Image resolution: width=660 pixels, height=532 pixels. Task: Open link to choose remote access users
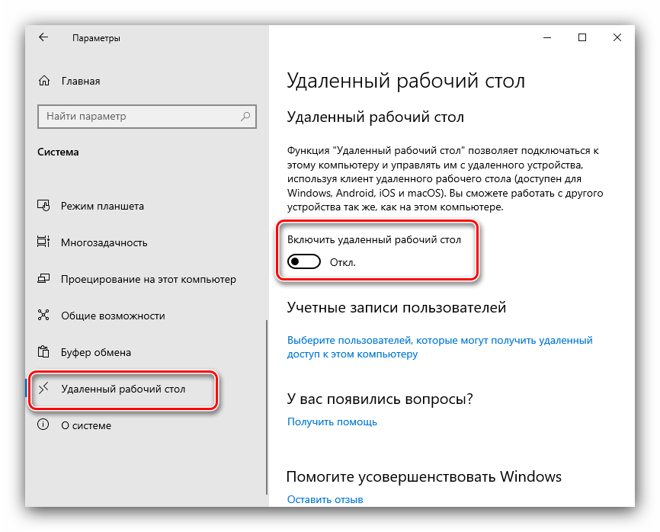pos(440,347)
